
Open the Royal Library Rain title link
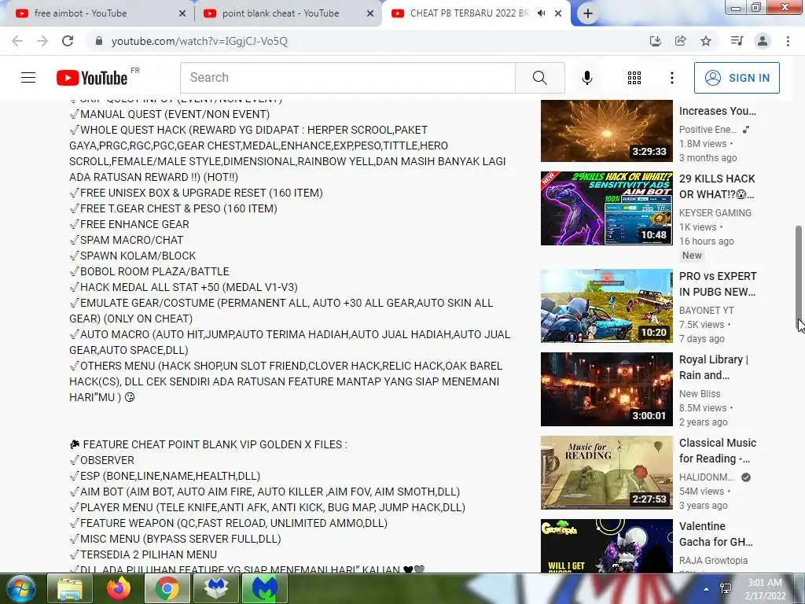pyautogui.click(x=713, y=367)
